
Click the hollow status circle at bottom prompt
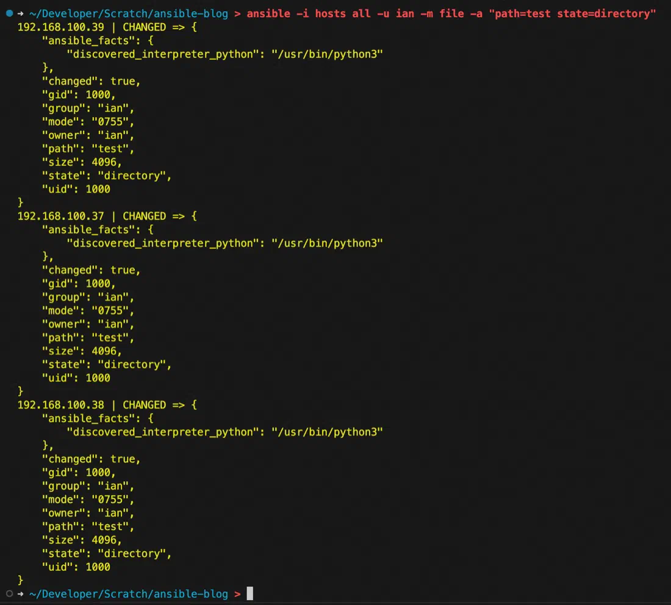click(9, 594)
